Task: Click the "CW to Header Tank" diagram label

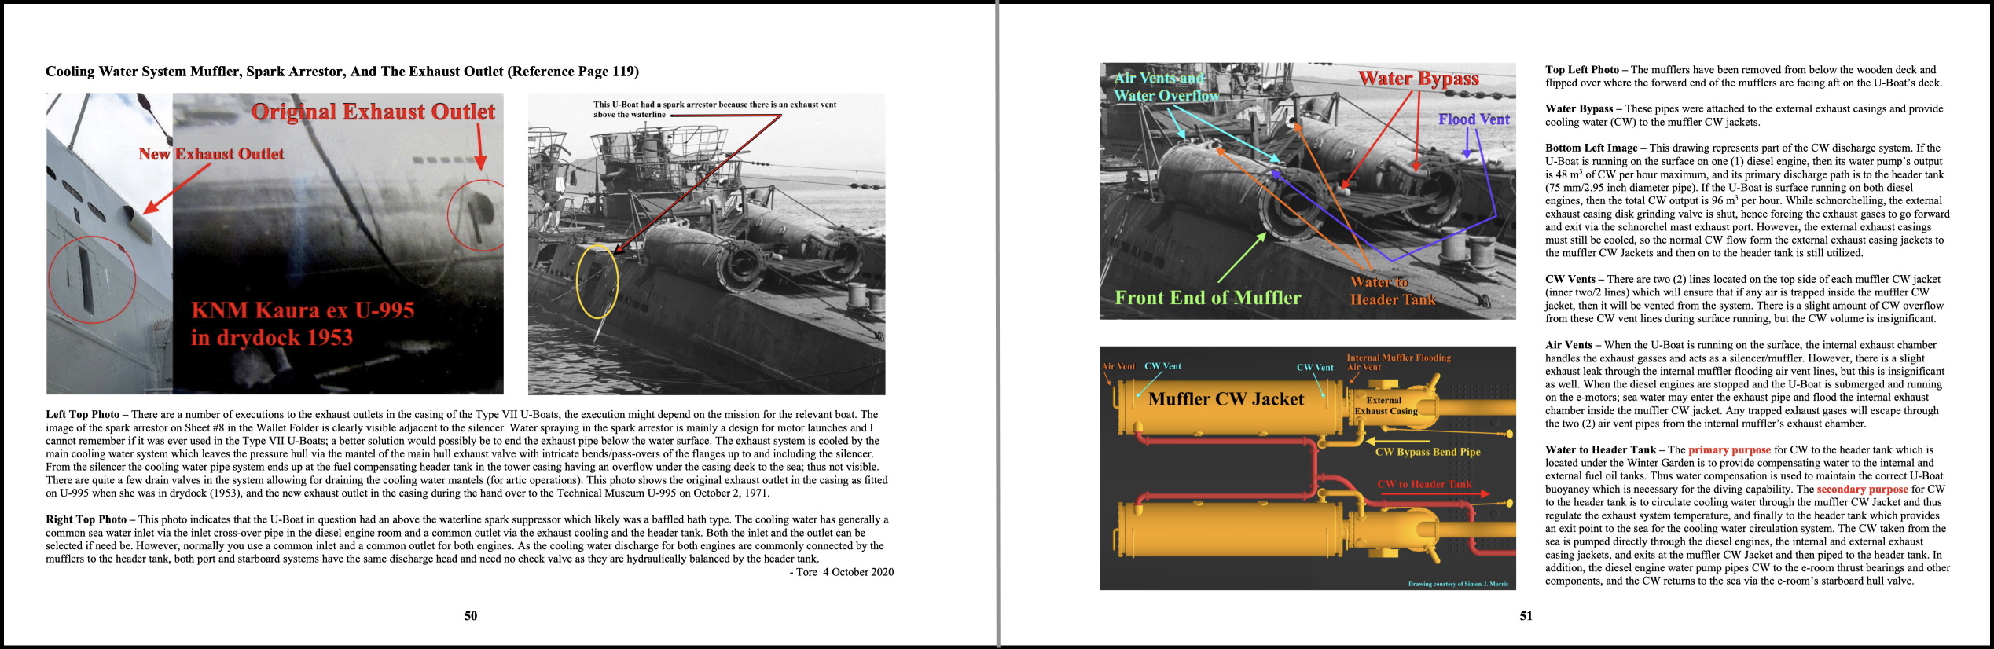Action: [x=1423, y=484]
